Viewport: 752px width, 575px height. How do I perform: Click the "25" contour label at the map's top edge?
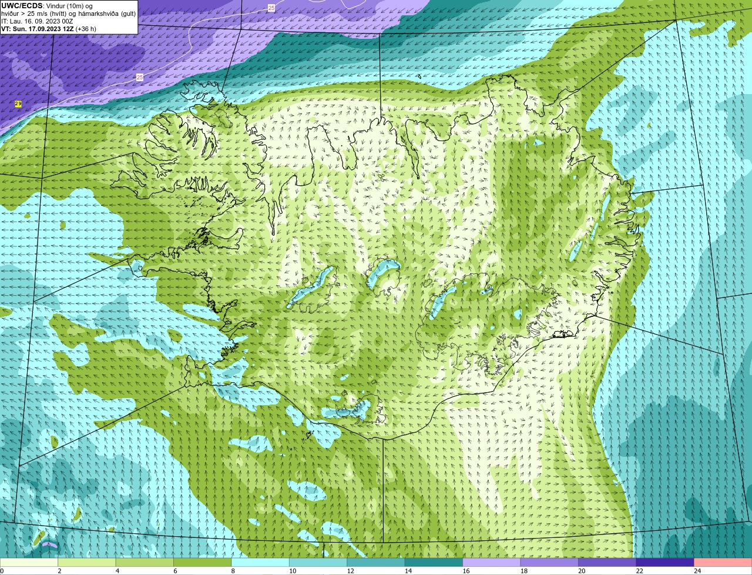(271, 8)
